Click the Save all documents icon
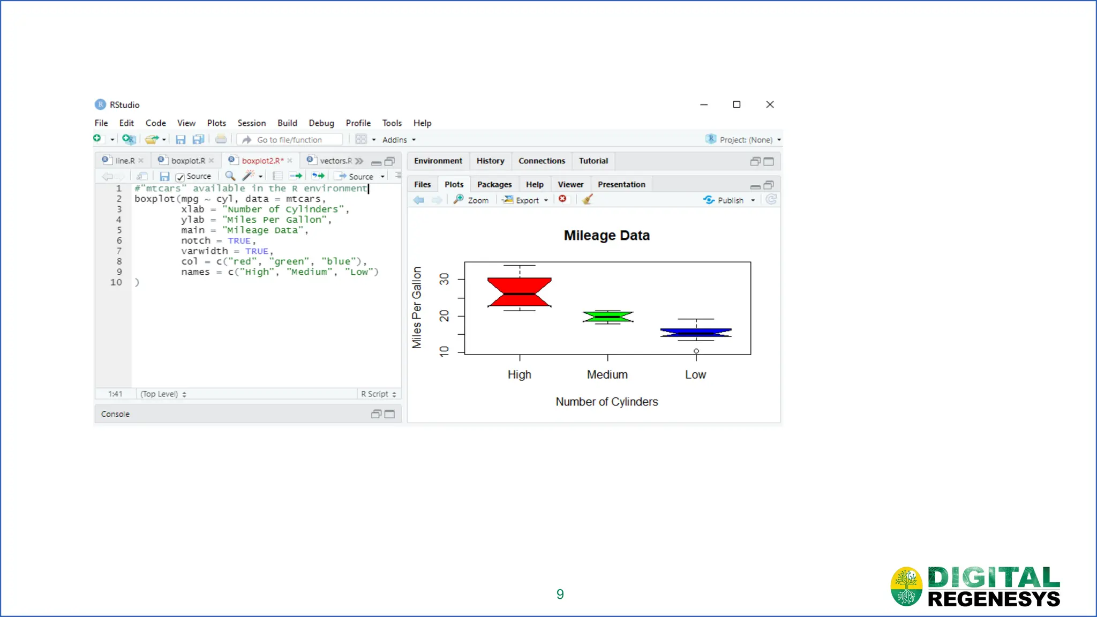The image size is (1097, 617). 198,139
